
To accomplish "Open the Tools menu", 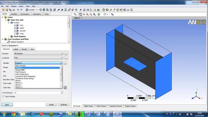I will 28,6.
